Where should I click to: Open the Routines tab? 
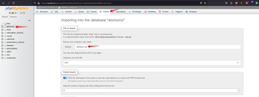[150, 12]
